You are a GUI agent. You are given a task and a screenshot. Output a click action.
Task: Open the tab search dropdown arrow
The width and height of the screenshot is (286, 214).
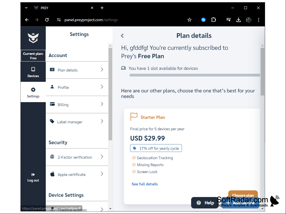[26, 8]
